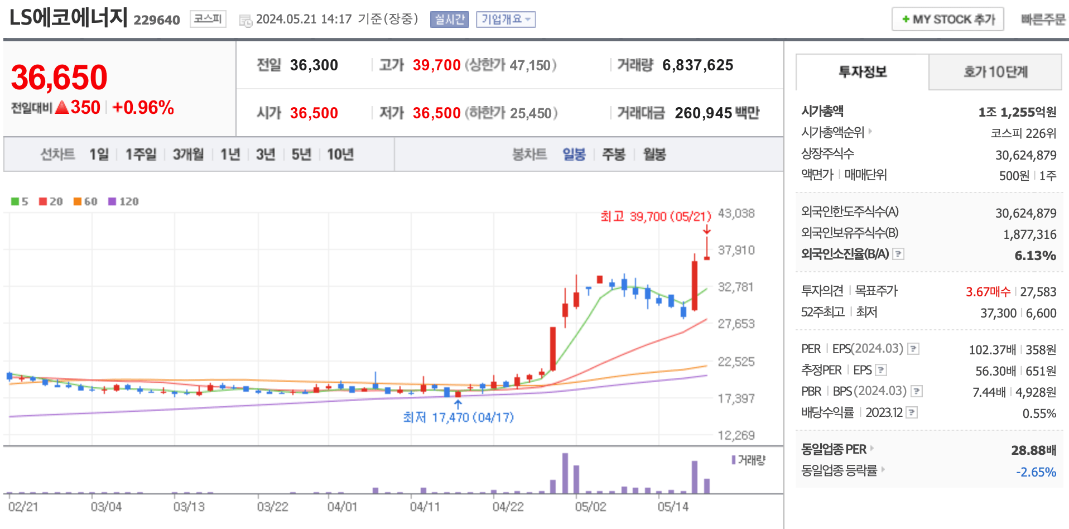The height and width of the screenshot is (529, 1069).
Task: Click the 최고 39,700 (05/21) marker
Action: point(656,217)
